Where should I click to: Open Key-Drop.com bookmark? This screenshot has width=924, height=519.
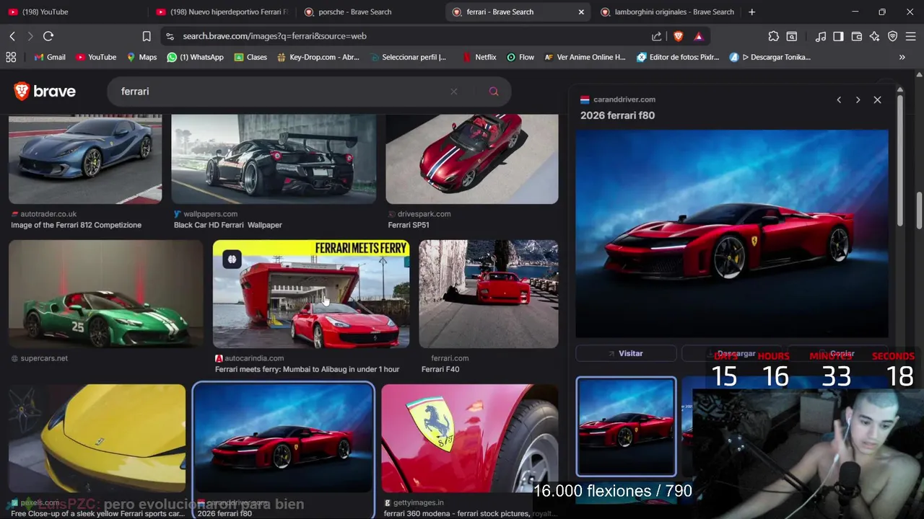(x=318, y=57)
